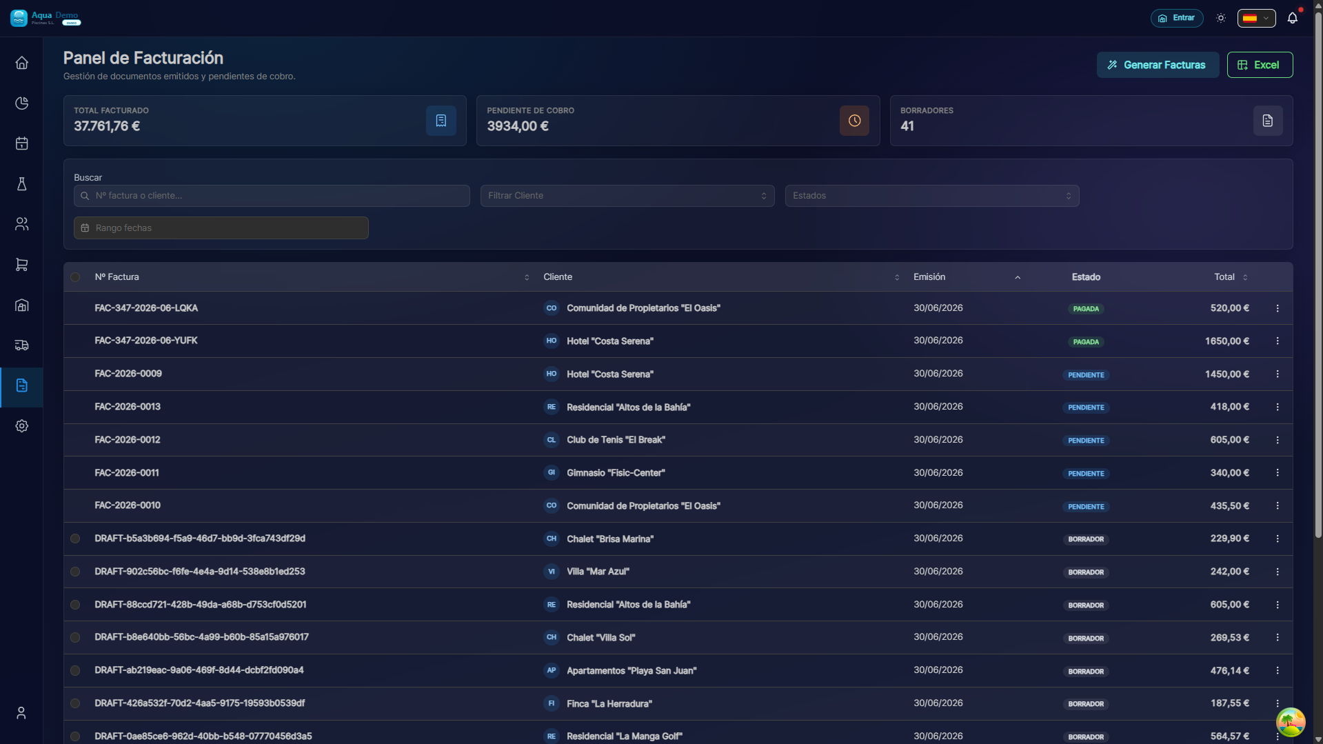
Task: Open the language flag selector
Action: pos(1256,18)
